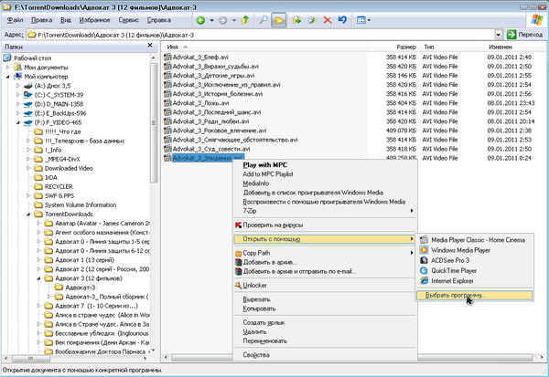Click inside the address bar path field
Screen dimensions: 549x377
(x=260, y=35)
